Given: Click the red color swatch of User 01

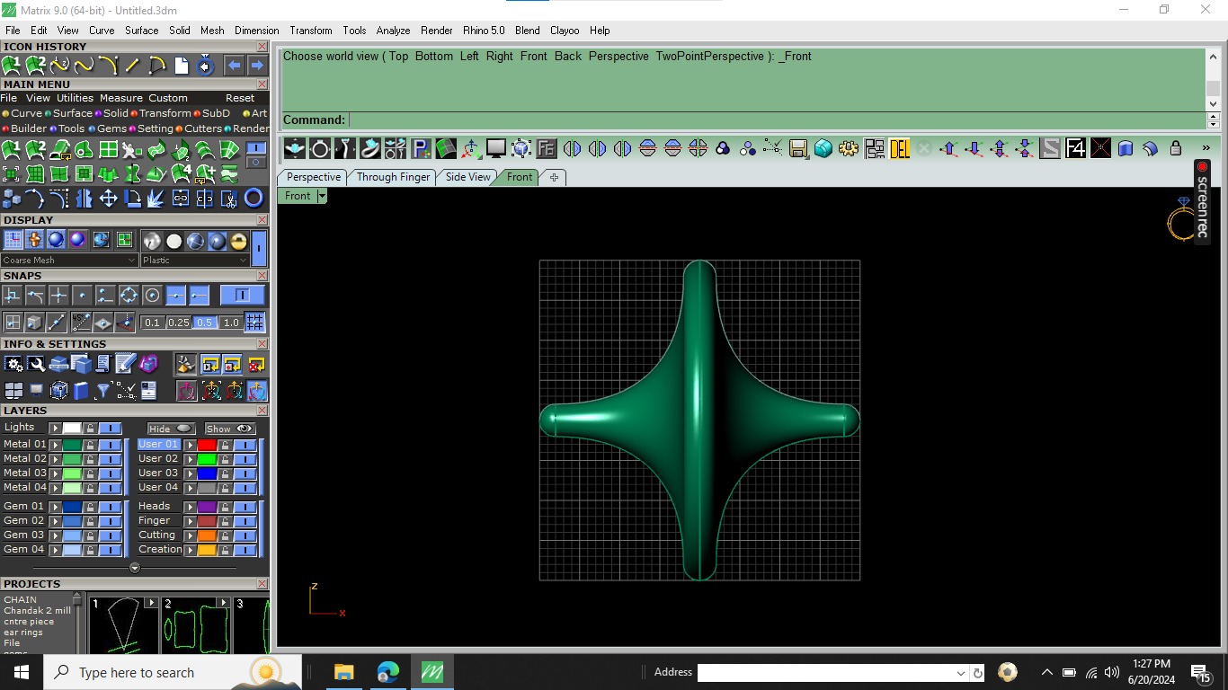Looking at the screenshot, I should coord(207,445).
